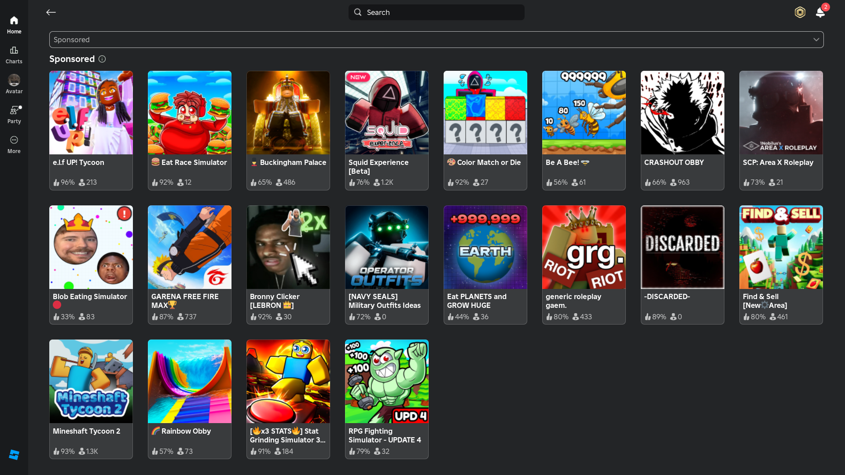The image size is (845, 475).
Task: Open [NAVY SEALS] Military Outfits thumbnail
Action: [387, 247]
